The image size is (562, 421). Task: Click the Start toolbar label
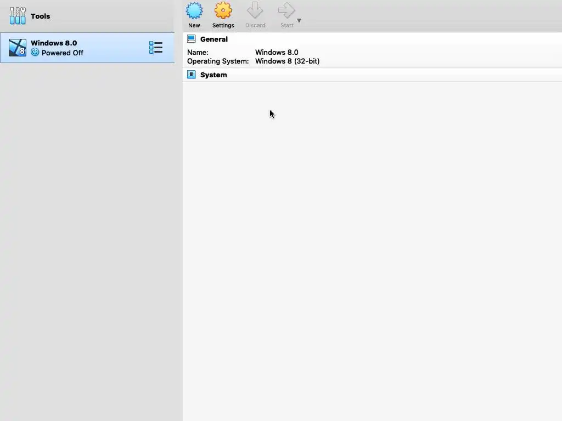click(x=286, y=25)
